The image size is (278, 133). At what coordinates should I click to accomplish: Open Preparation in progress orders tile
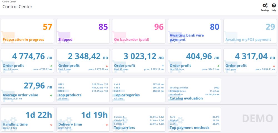click(x=28, y=31)
